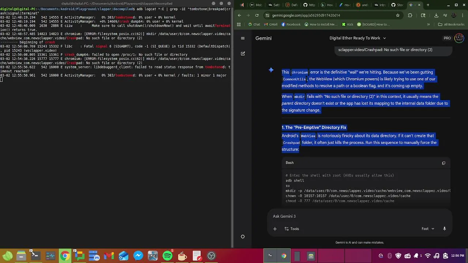Image resolution: width=468 pixels, height=263 pixels.
Task: Click the plus icon to add files
Action: (275, 229)
